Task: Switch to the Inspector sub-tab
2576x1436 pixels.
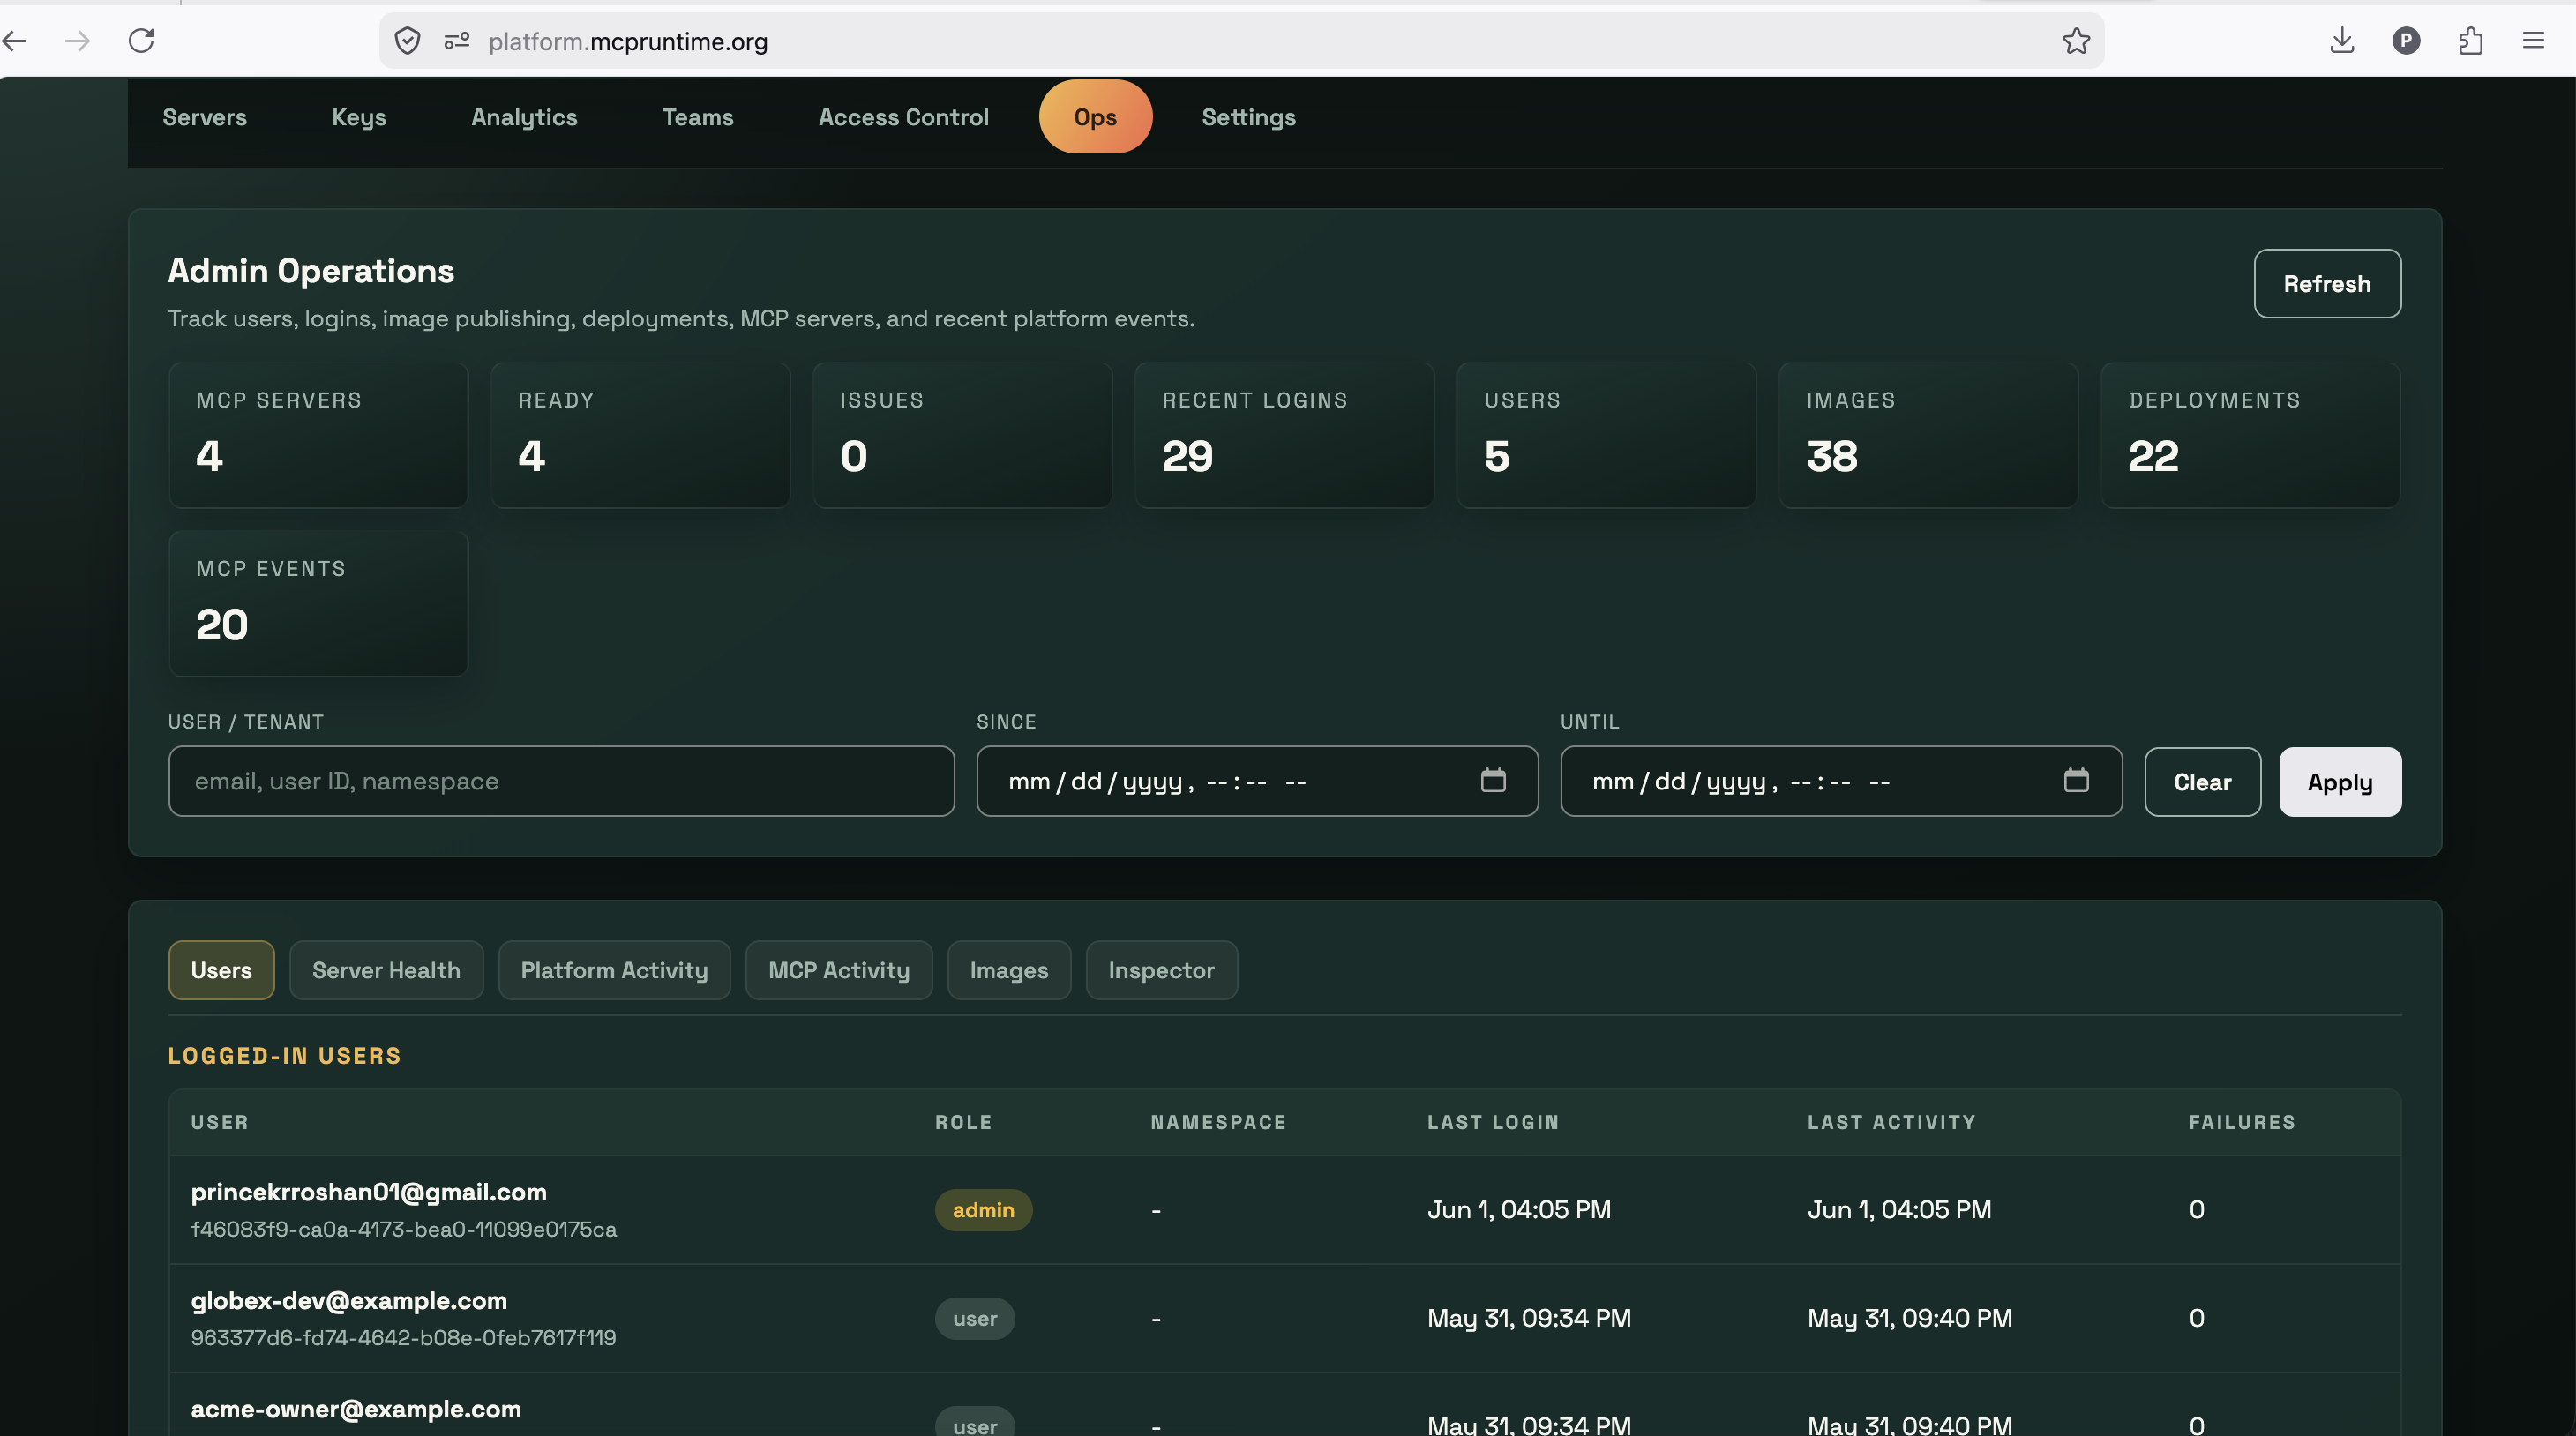Action: (1161, 970)
